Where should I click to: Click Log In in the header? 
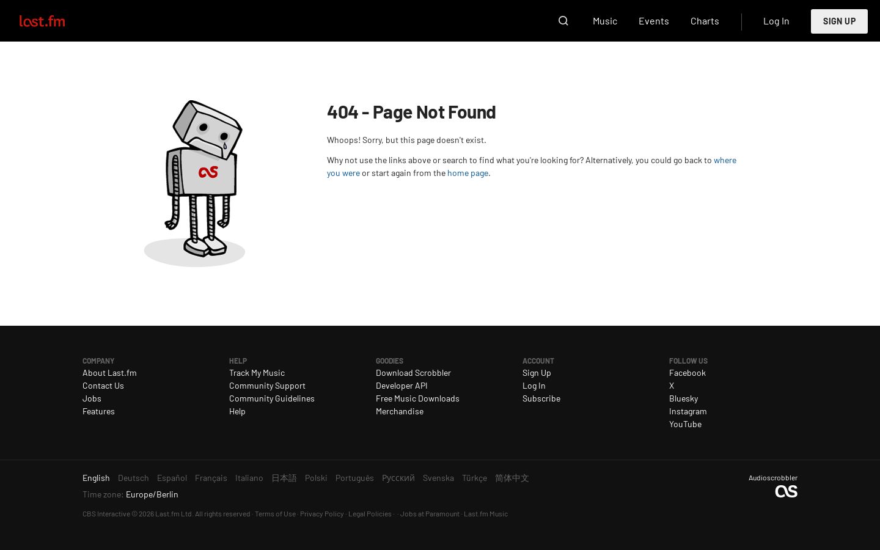776,21
